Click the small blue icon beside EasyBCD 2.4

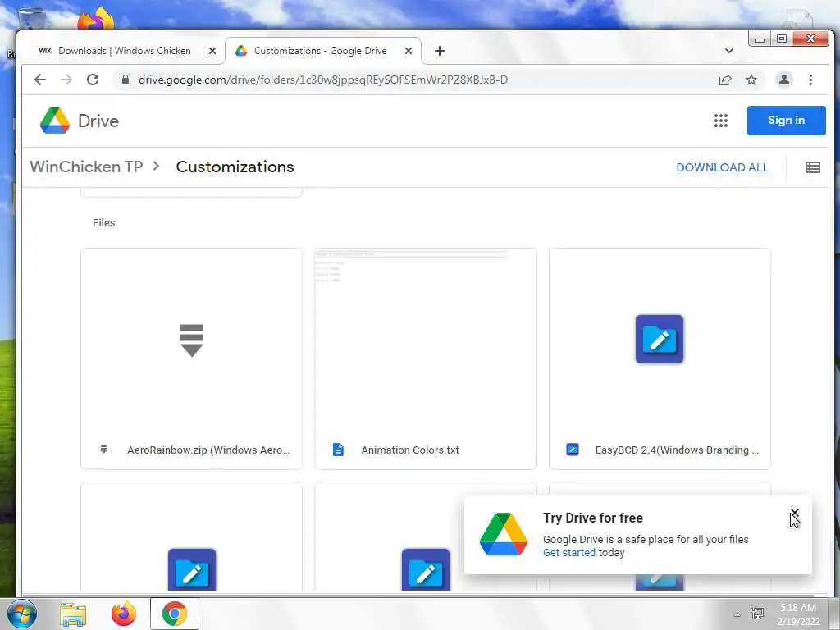[x=572, y=450]
